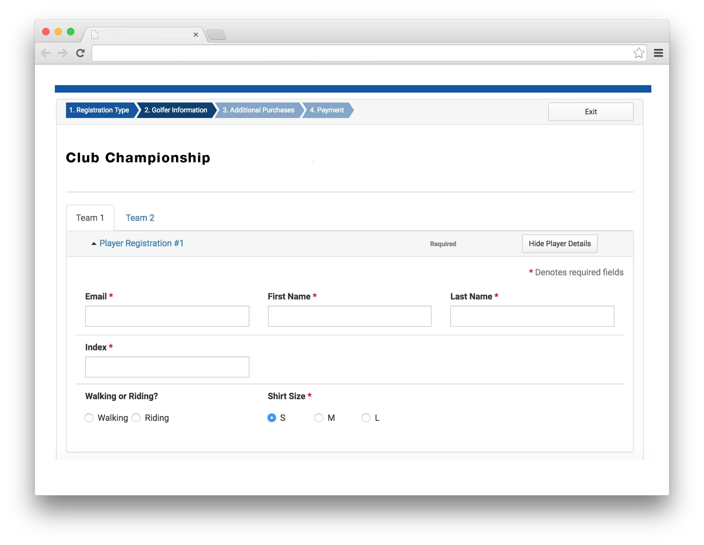Image resolution: width=704 pixels, height=545 pixels.
Task: Click the Email input field
Action: pyautogui.click(x=168, y=316)
